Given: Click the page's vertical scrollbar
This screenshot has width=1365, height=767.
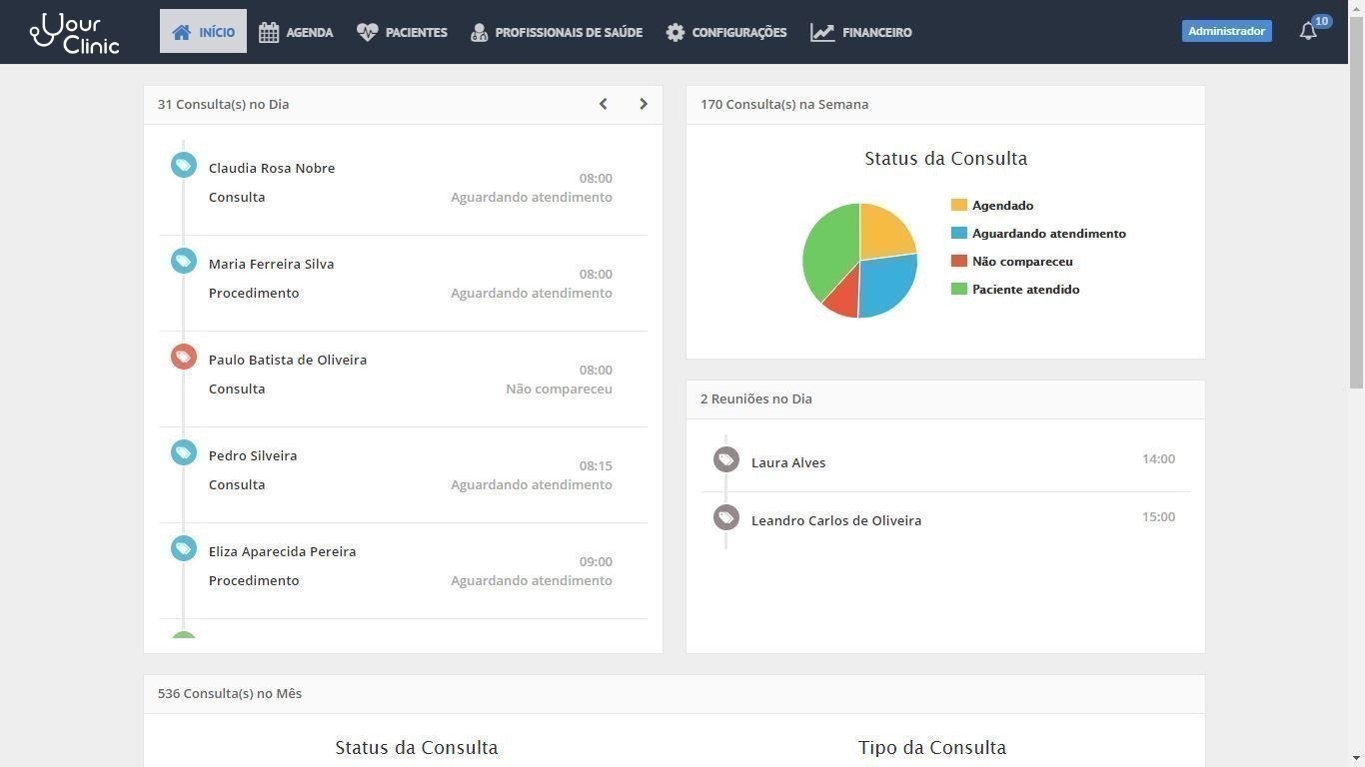Looking at the screenshot, I should click(1356, 200).
